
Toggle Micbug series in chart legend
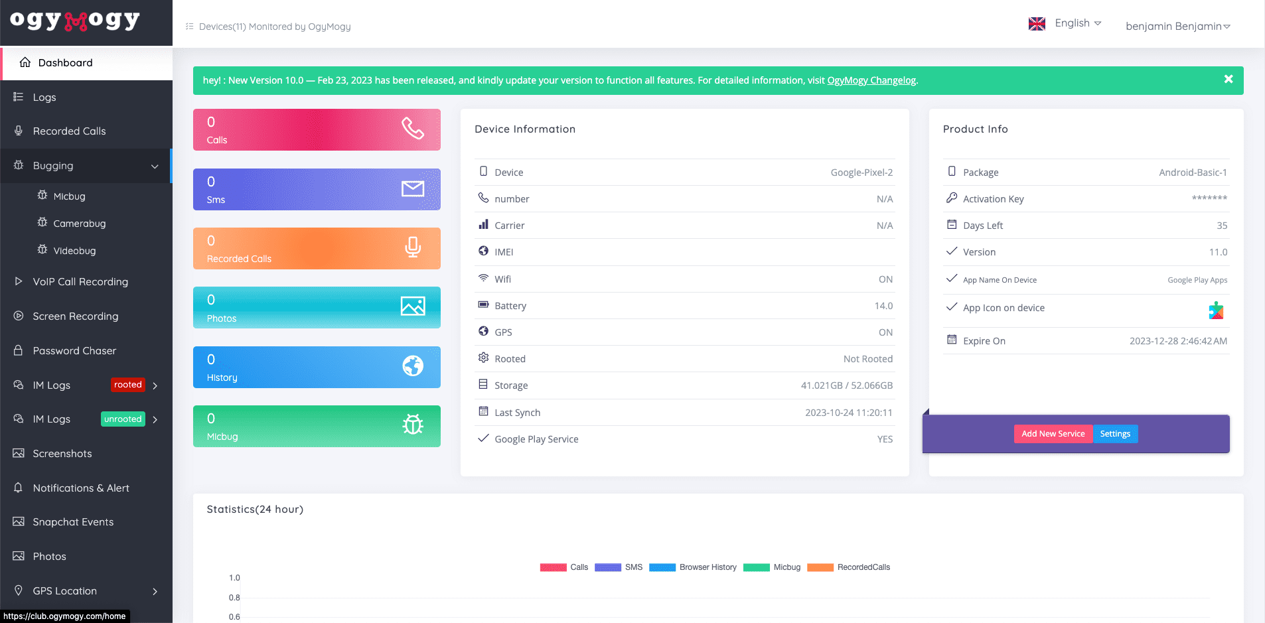[x=772, y=567]
